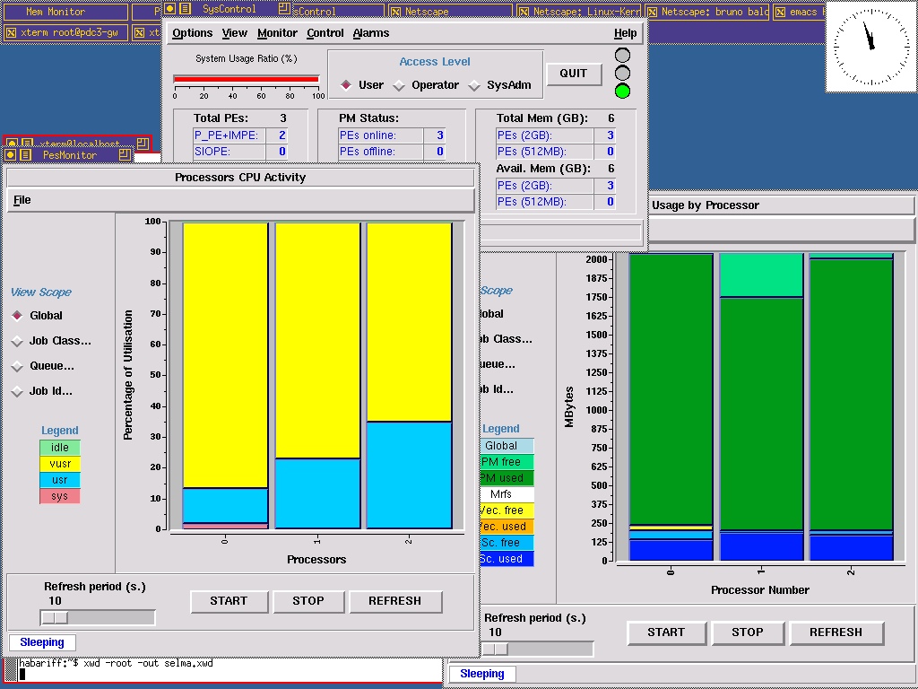Click the analog clock on the desktop
The width and height of the screenshot is (918, 689).
(x=871, y=47)
